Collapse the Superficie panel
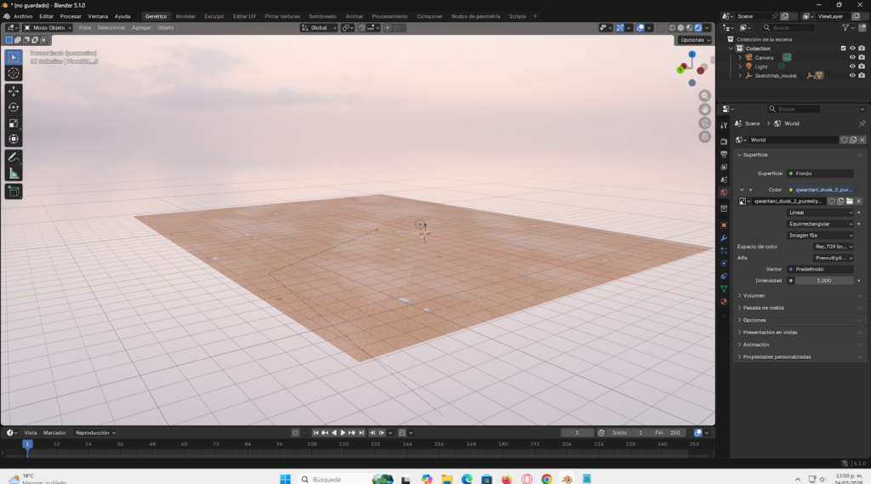This screenshot has height=484, width=871. [x=800, y=155]
